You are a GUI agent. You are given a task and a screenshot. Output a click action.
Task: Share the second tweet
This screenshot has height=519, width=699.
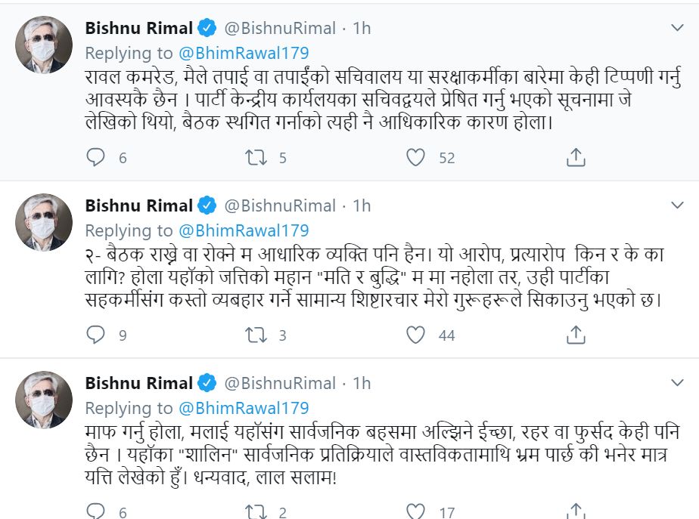point(576,334)
